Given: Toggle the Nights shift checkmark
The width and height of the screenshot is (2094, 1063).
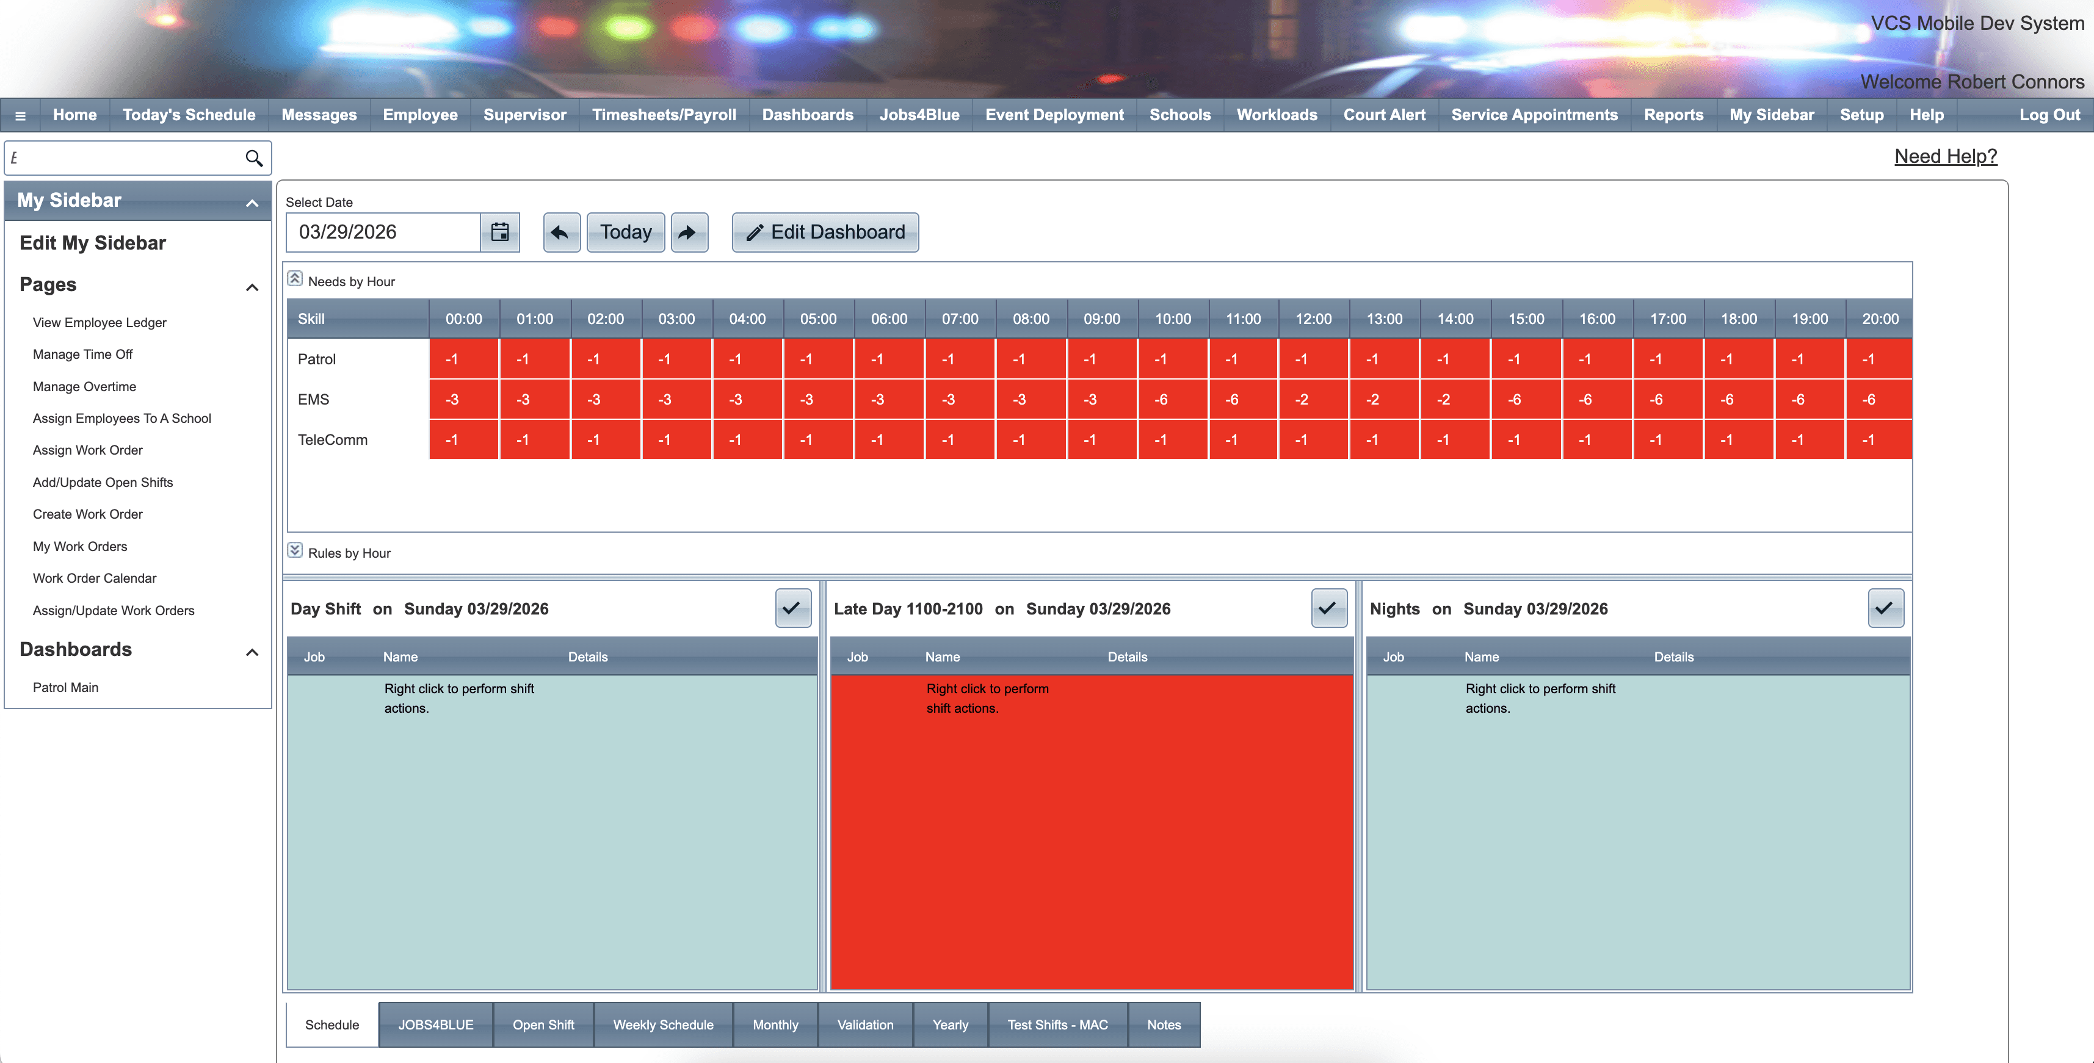Looking at the screenshot, I should pos(1885,608).
